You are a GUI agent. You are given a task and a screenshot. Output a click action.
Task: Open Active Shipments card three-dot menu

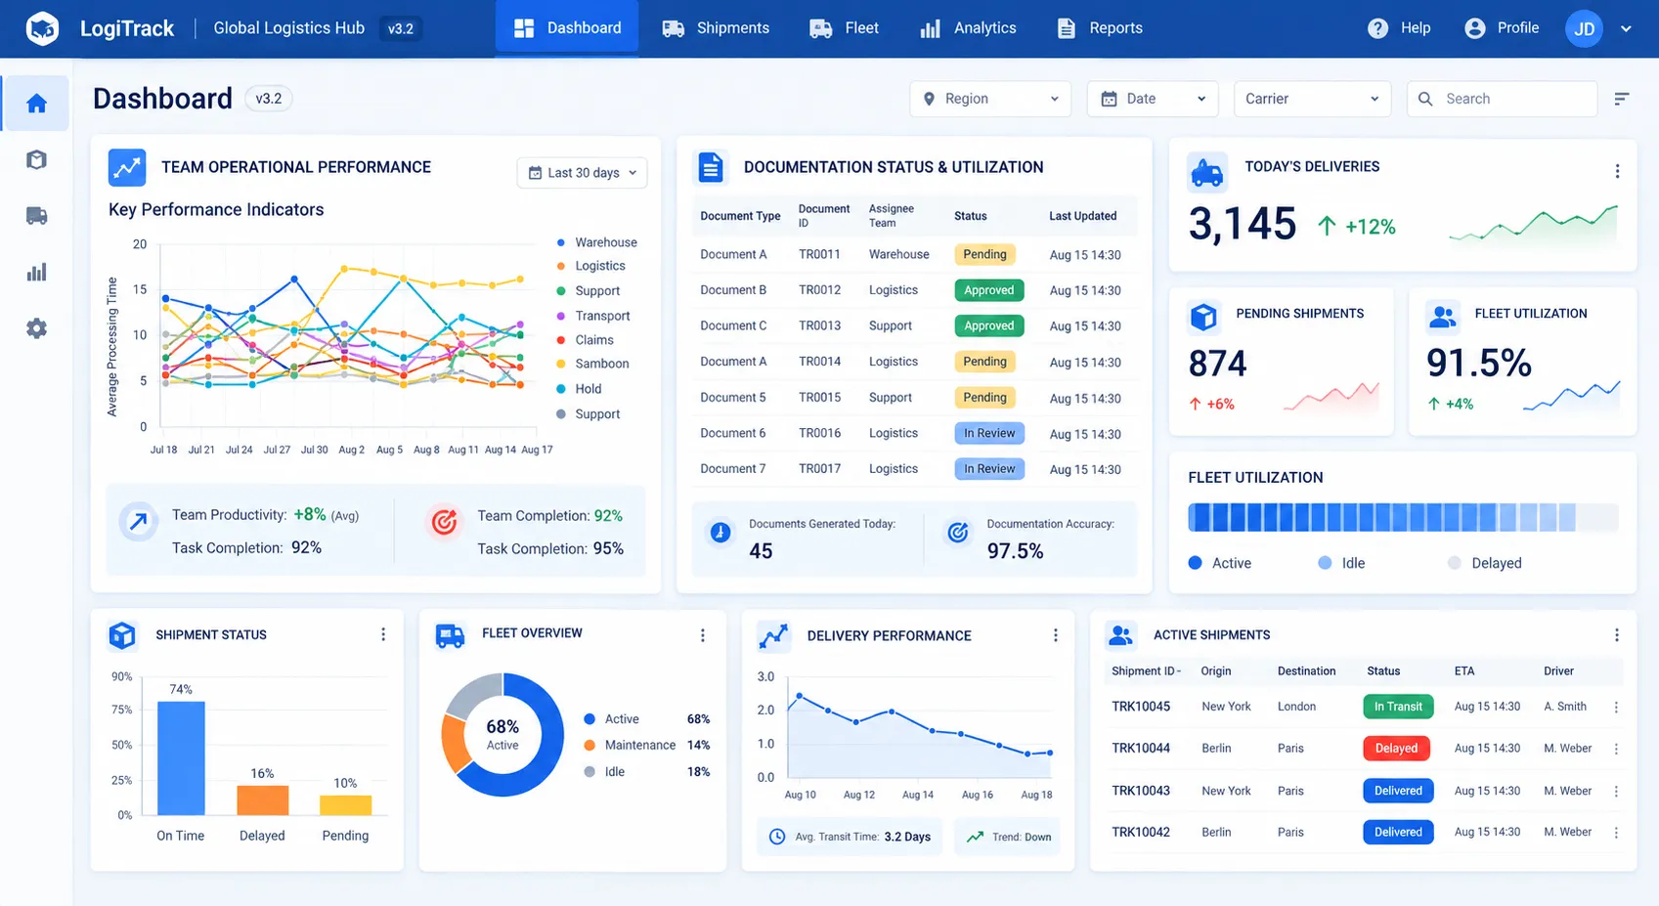pos(1616,635)
